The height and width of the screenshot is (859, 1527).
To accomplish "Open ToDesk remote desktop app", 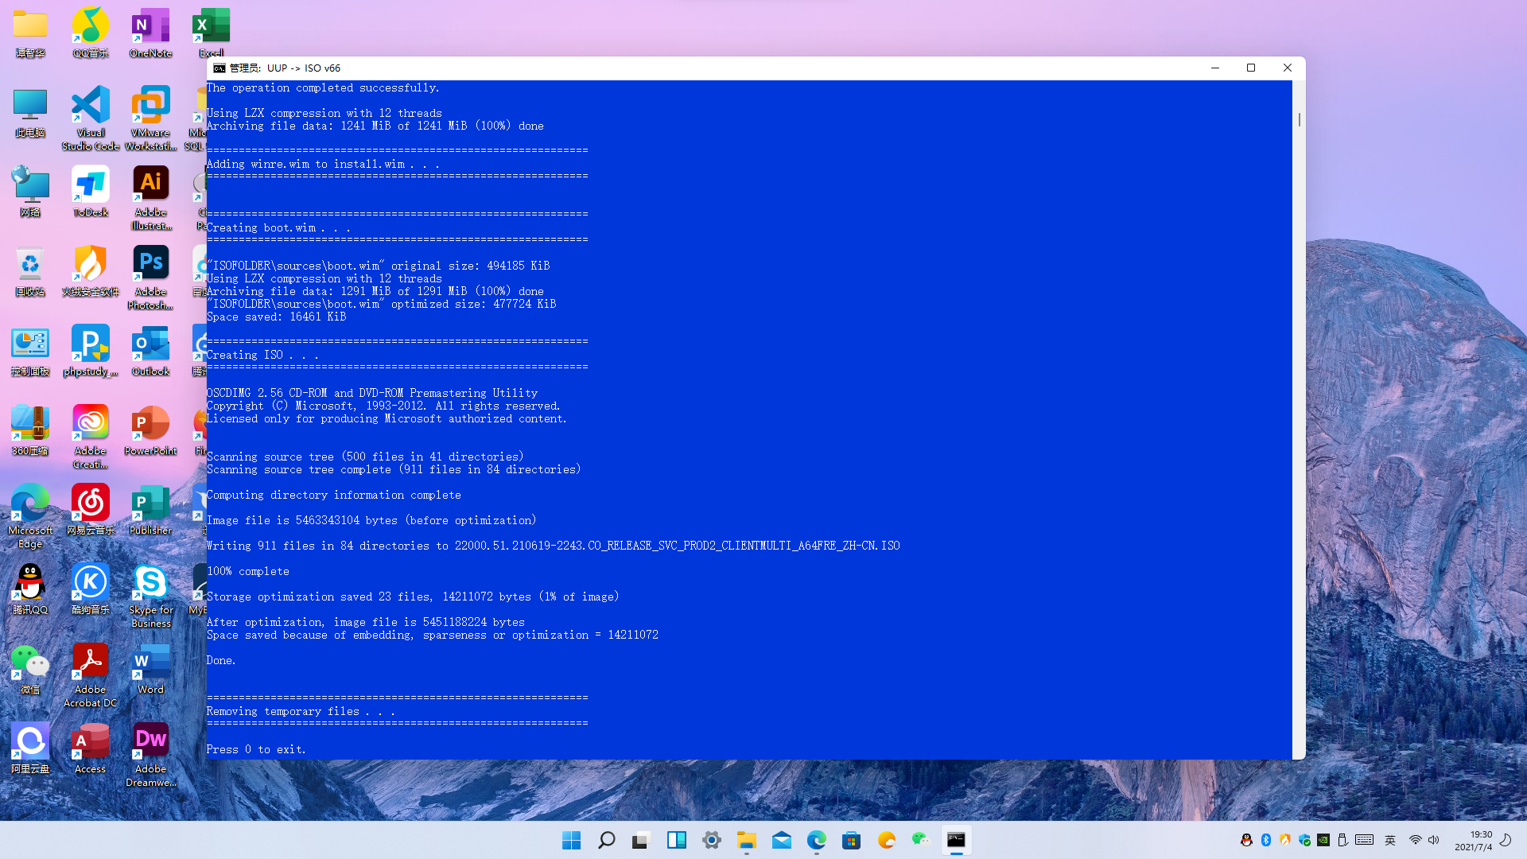I will tap(90, 185).
